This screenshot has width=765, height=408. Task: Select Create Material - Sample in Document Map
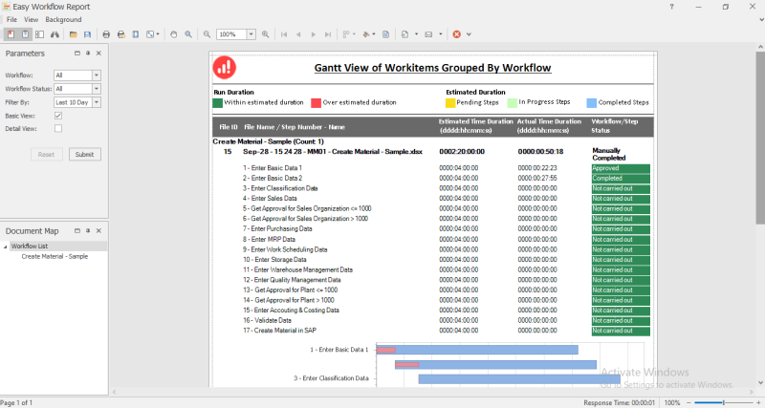pyautogui.click(x=55, y=256)
